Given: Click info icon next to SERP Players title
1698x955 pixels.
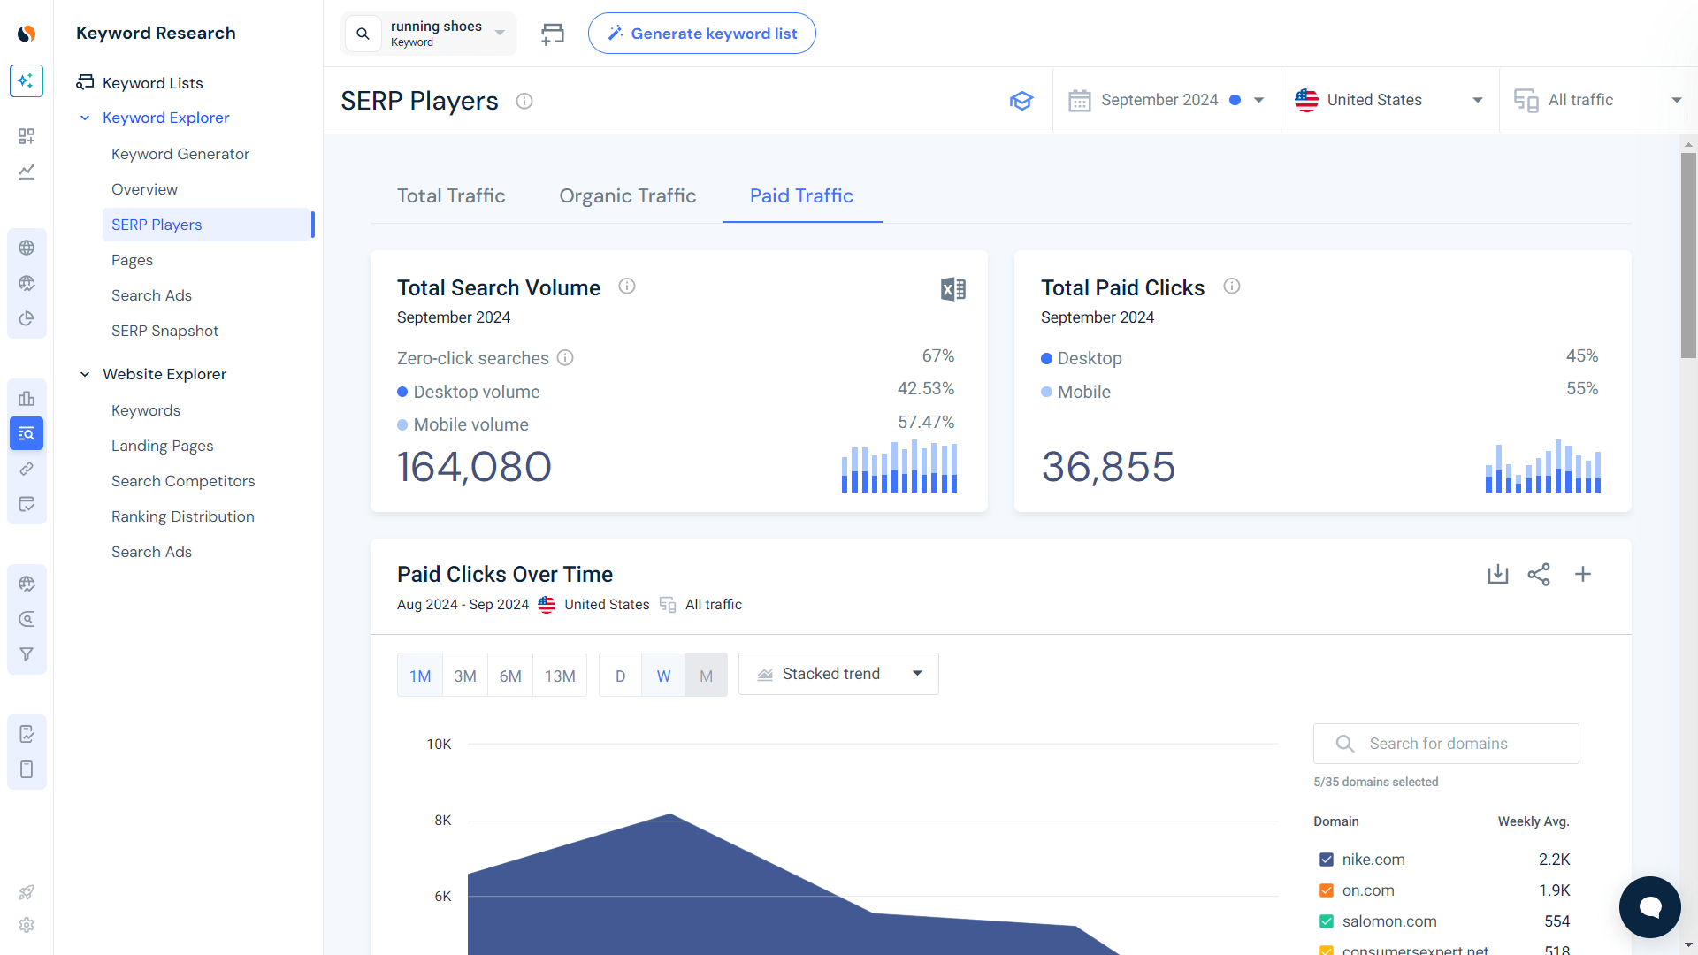Looking at the screenshot, I should click(x=524, y=101).
